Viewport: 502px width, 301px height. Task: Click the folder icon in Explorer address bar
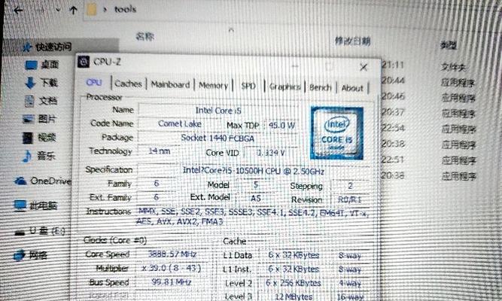92,9
